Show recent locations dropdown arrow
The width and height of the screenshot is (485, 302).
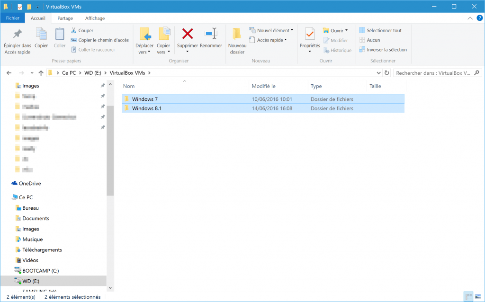(32, 73)
